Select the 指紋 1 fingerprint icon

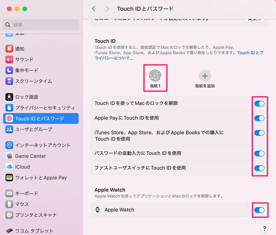(155, 76)
